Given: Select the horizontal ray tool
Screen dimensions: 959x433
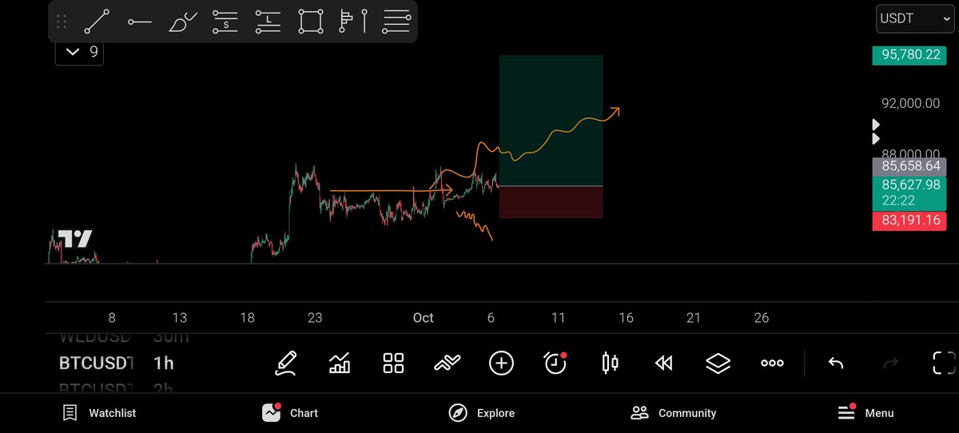Looking at the screenshot, I should click(140, 21).
